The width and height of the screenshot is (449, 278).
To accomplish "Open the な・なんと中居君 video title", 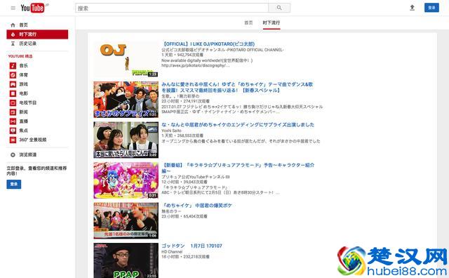I will click(238, 125).
